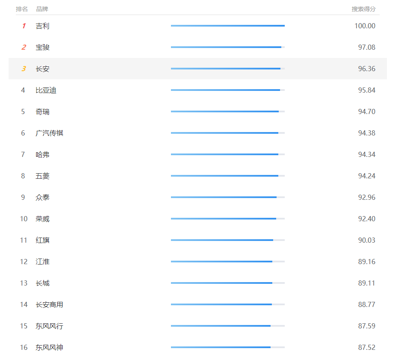Screen dimensions: 408x358
Task: Click the score value 87.59
Action: [x=367, y=326]
